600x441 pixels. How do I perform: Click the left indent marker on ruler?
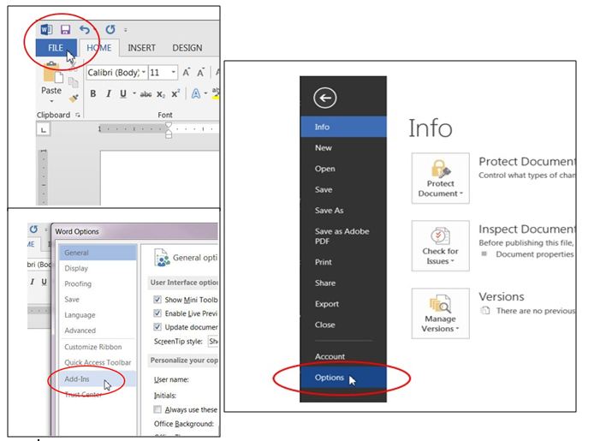[169, 134]
